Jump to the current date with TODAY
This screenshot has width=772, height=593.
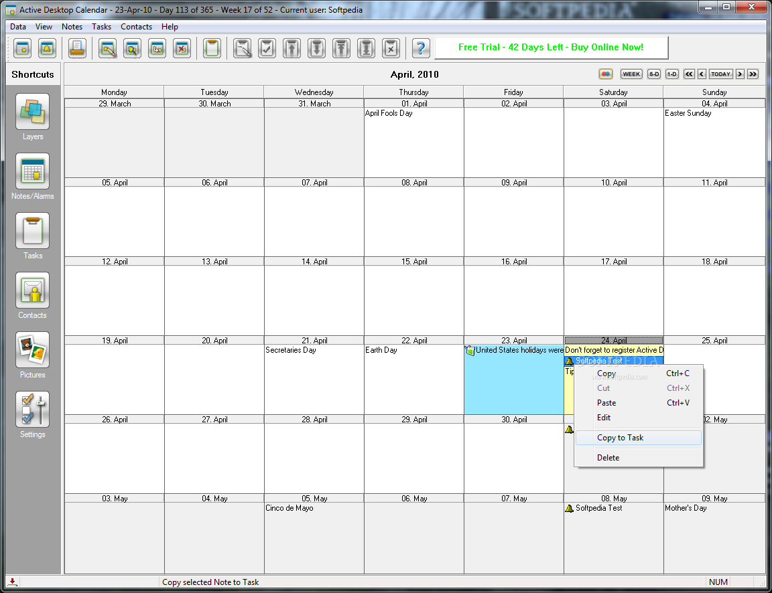721,74
